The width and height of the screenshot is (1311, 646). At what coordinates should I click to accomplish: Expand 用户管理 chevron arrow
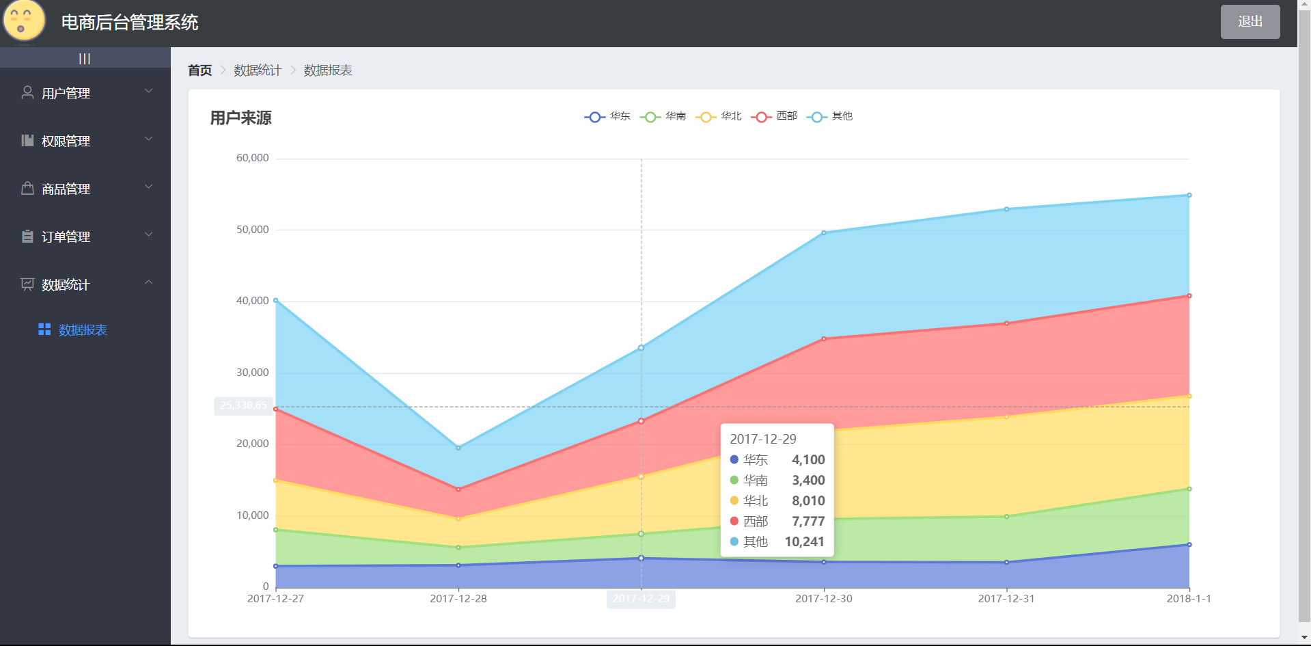click(148, 91)
